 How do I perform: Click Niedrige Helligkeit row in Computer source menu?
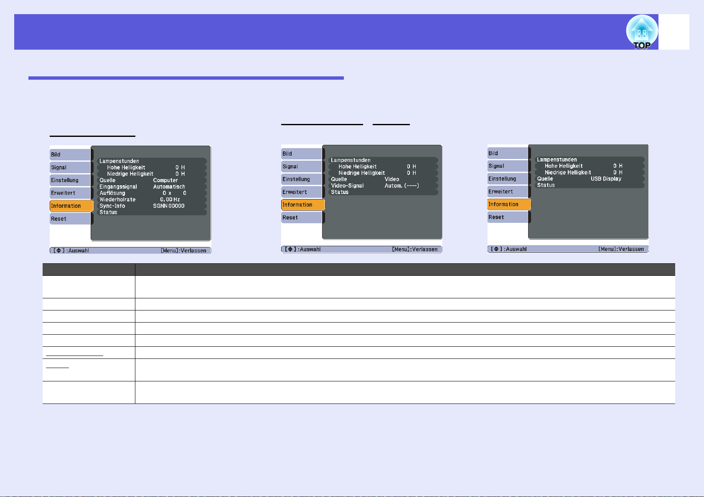pos(152,174)
